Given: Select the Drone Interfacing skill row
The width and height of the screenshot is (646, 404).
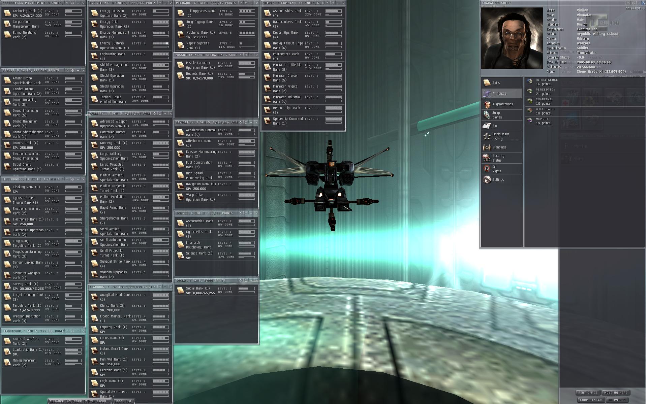Looking at the screenshot, I should [x=43, y=113].
